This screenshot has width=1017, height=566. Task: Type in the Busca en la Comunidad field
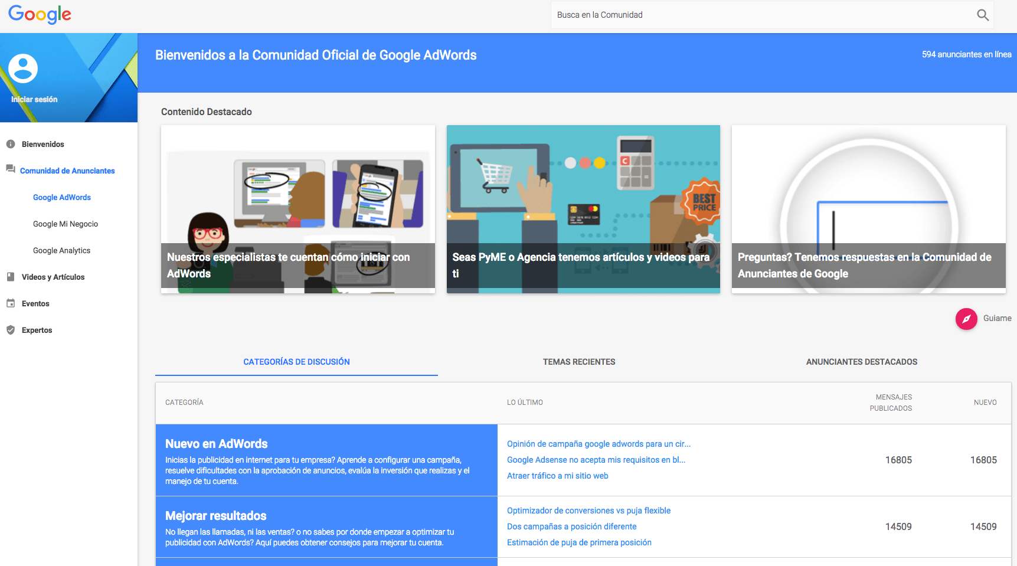(761, 15)
